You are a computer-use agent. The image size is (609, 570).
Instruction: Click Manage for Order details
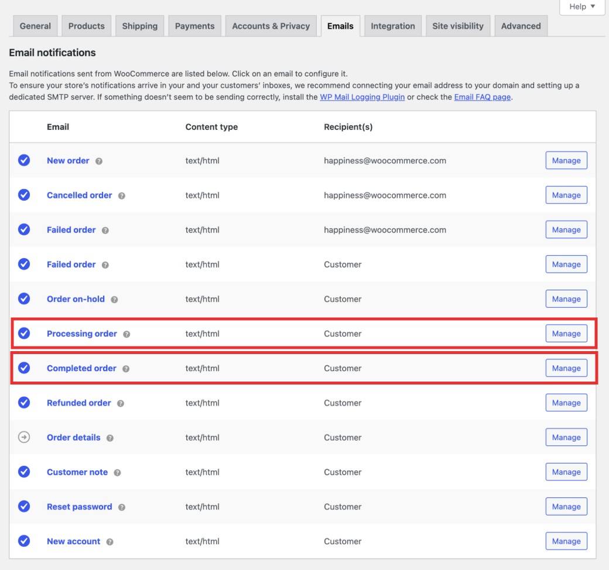pyautogui.click(x=566, y=437)
